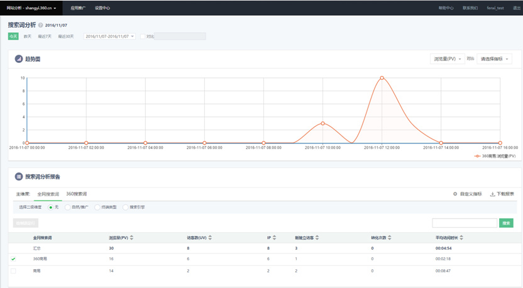Click the 搜索词分析报告 report icon
523x288 pixels.
coord(18,177)
